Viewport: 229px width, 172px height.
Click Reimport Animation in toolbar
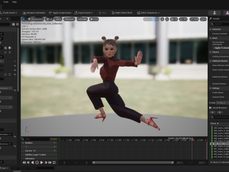pyautogui.click(x=34, y=13)
